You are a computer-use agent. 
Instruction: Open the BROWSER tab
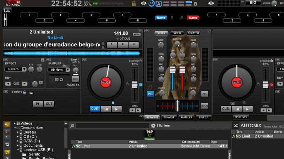tap(152, 118)
